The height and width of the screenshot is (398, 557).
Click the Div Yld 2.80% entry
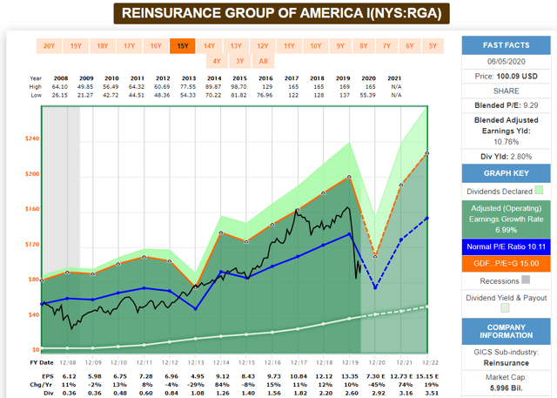click(506, 157)
